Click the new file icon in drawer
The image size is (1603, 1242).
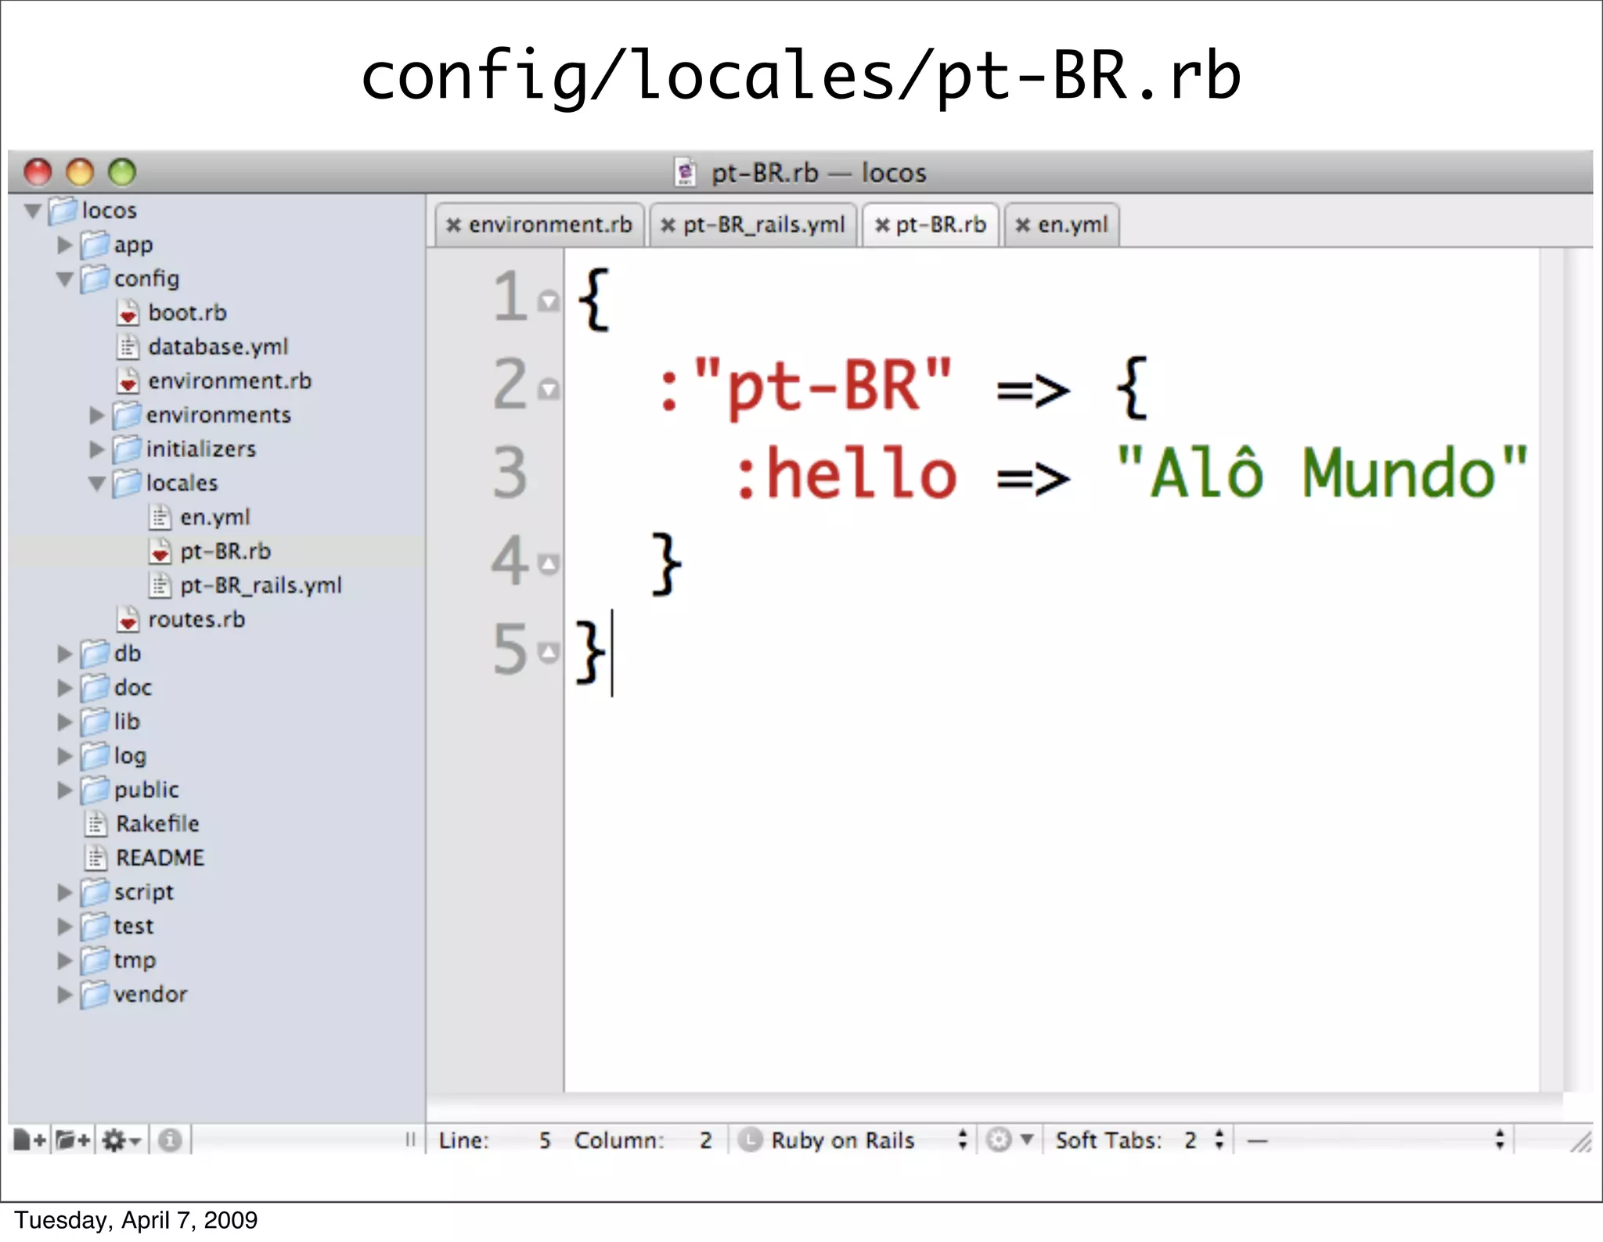pos(30,1140)
